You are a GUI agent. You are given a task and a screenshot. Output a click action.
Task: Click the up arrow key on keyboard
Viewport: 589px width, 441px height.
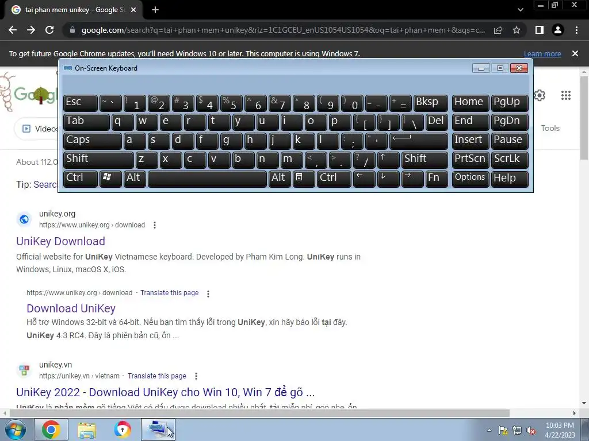pyautogui.click(x=388, y=160)
